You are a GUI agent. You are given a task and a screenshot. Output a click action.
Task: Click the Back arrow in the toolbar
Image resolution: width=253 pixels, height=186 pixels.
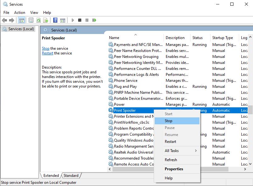point(4,20)
